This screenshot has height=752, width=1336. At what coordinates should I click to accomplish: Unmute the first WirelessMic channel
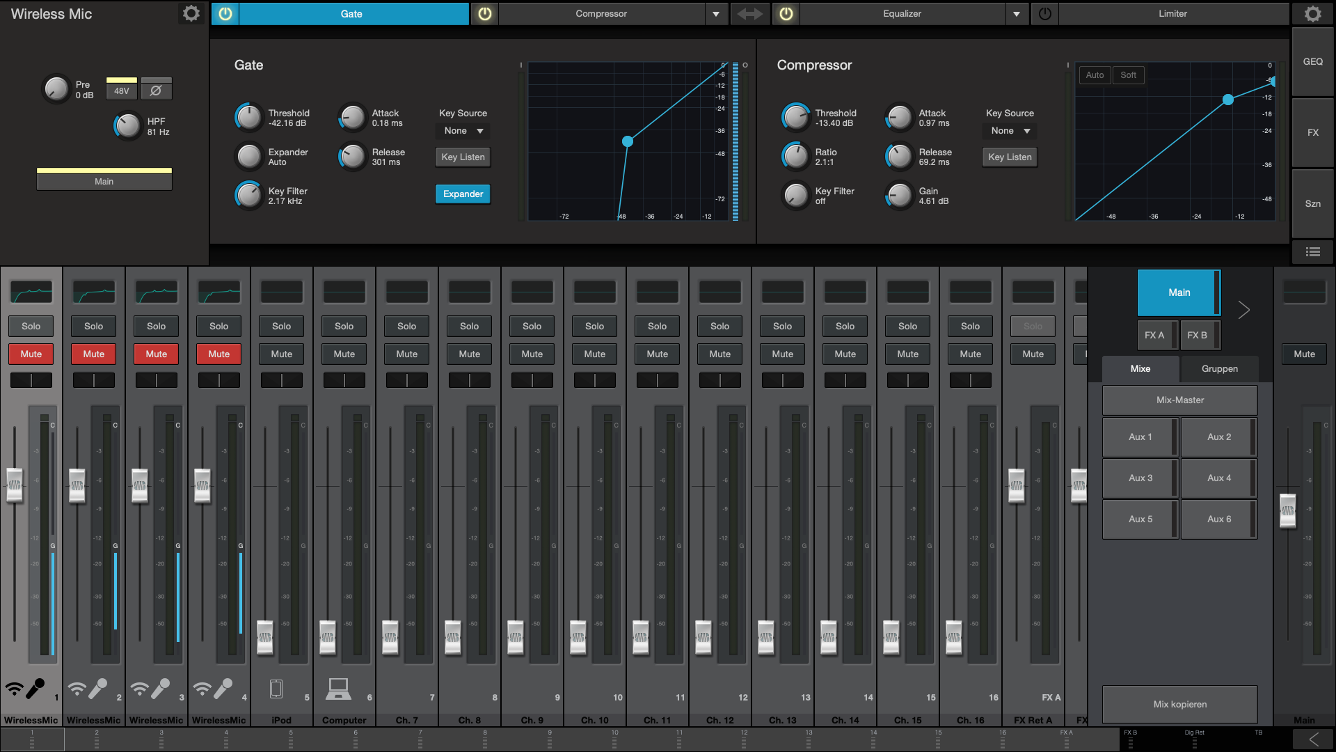pyautogui.click(x=31, y=354)
